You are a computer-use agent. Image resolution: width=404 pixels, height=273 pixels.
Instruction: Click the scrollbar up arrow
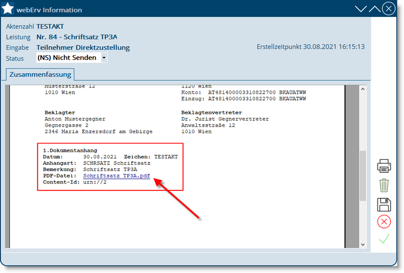(x=364, y=89)
